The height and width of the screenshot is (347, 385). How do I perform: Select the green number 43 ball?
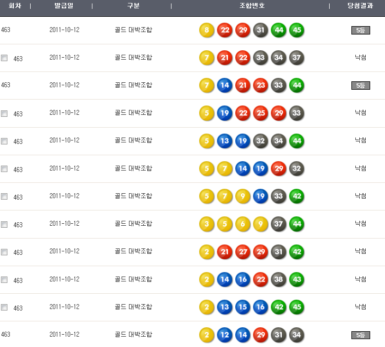[297, 279]
